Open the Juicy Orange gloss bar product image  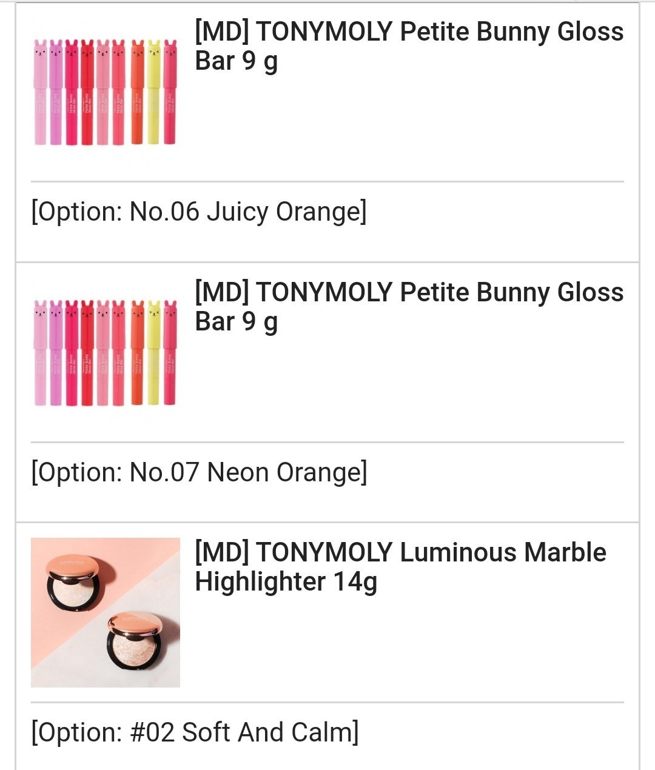coord(106,92)
